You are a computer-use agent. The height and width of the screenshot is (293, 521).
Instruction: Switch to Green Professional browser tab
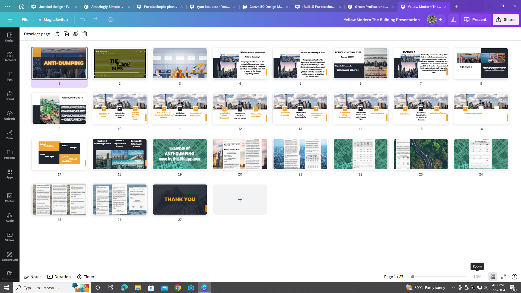click(371, 7)
